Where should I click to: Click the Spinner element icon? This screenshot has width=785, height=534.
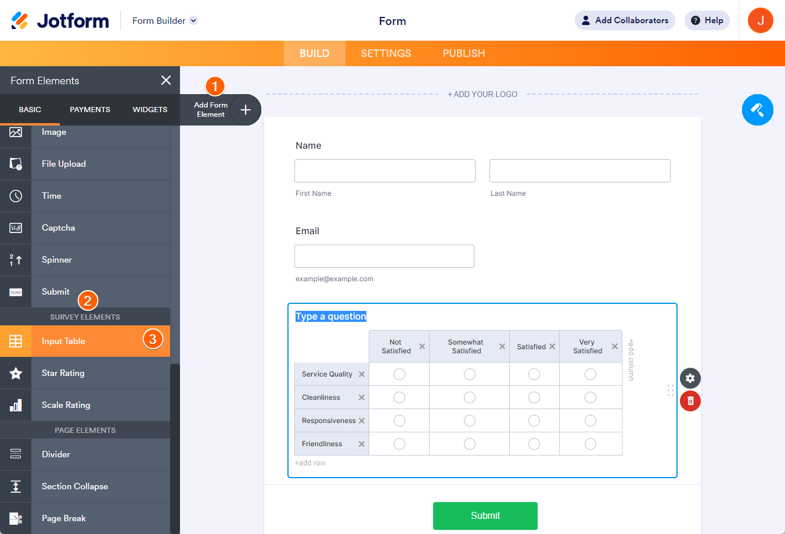[x=16, y=260]
